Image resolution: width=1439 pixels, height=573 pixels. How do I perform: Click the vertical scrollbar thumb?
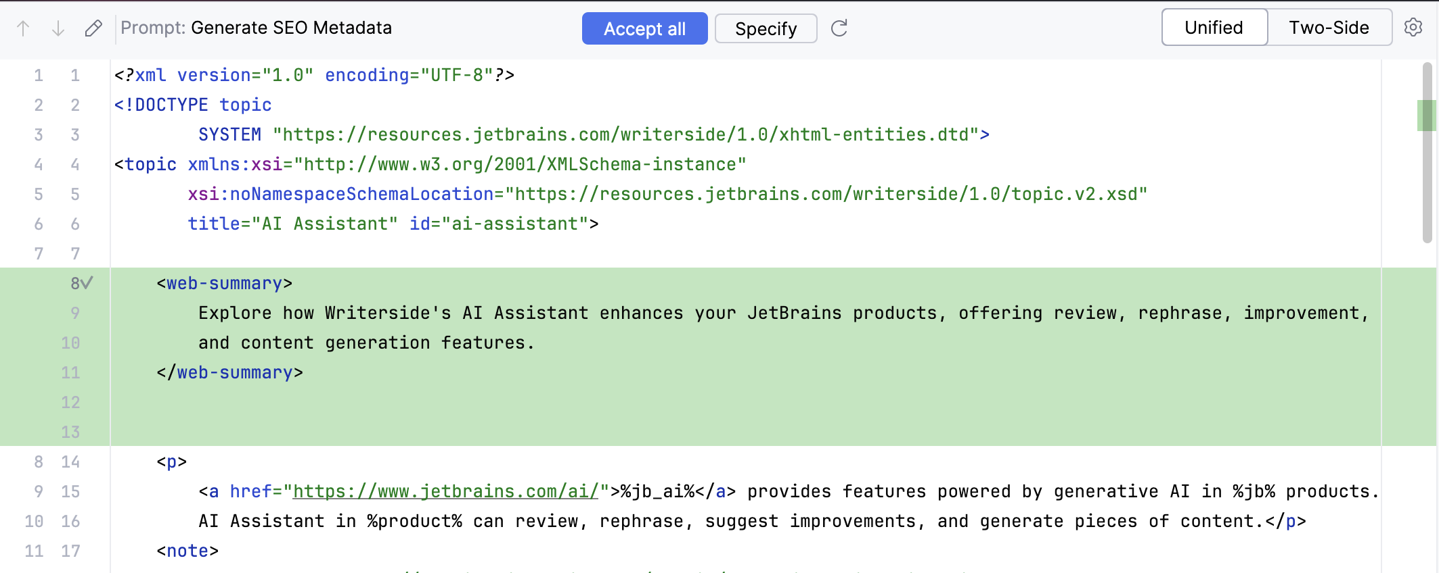pyautogui.click(x=1427, y=152)
